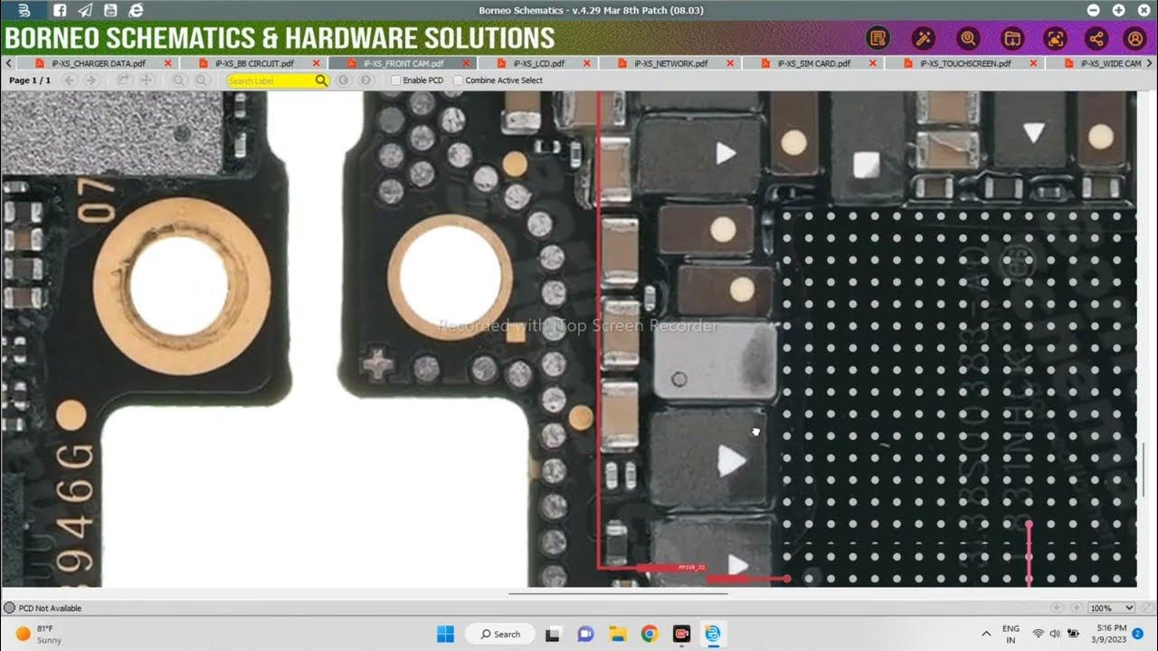Open Task View on taskbar
Image resolution: width=1158 pixels, height=651 pixels.
(554, 634)
